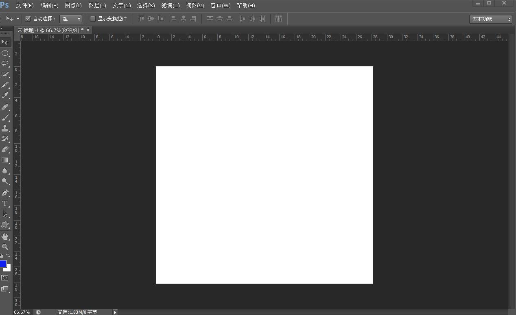Screen dimensions: 516x315
Task: Select the Zoom magnifier tool
Action: click(x=5, y=247)
